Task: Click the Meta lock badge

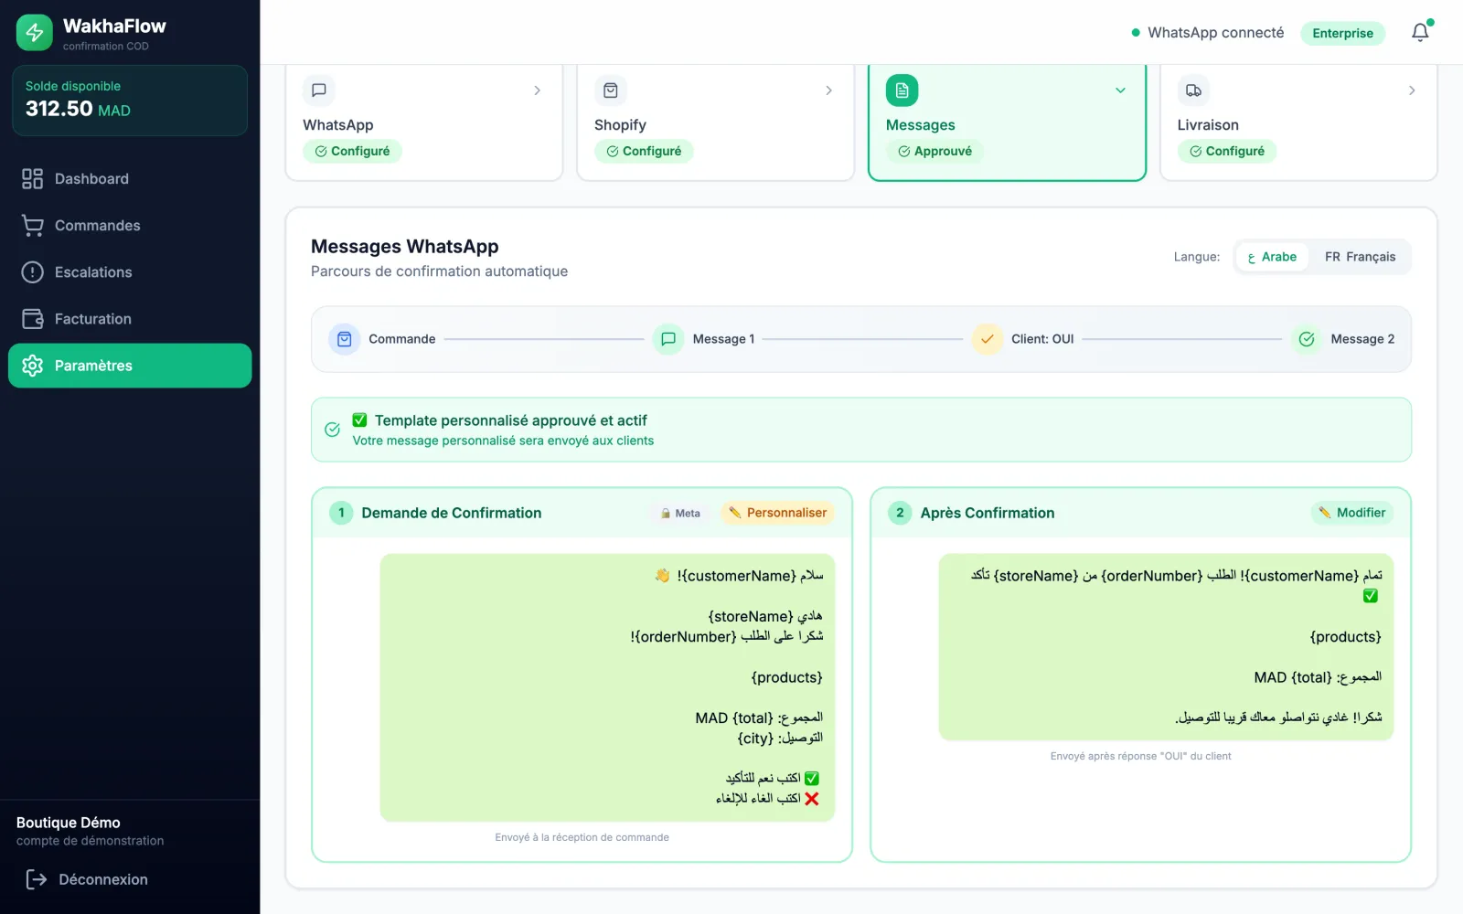Action: 680,513
